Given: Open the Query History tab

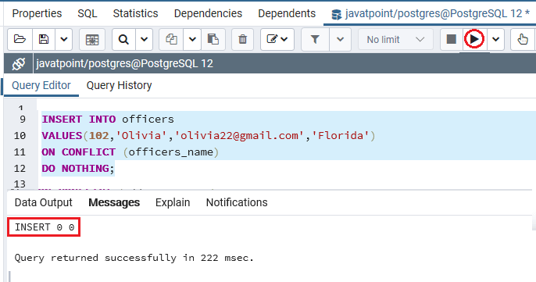Looking at the screenshot, I should click(x=119, y=85).
